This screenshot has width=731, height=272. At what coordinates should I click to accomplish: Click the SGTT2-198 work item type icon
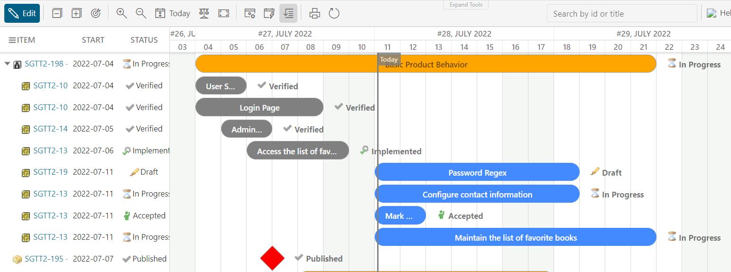17,65
